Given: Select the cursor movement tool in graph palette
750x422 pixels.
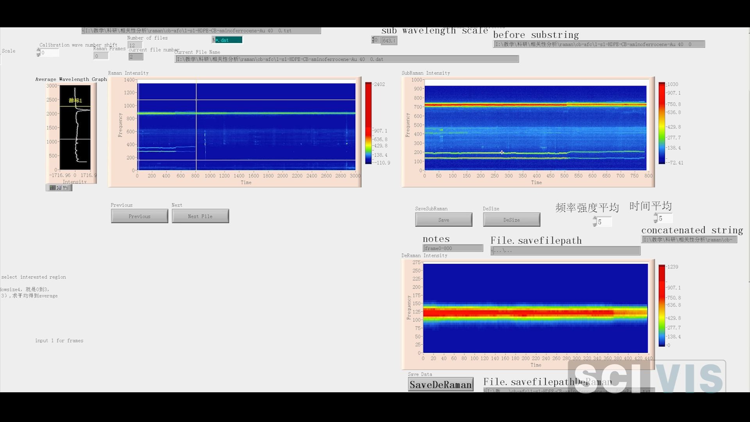Looking at the screenshot, I should 53,188.
